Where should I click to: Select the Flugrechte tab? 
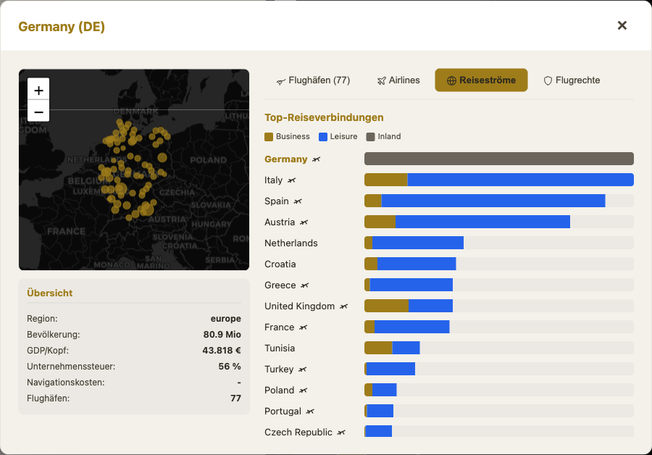click(x=572, y=80)
